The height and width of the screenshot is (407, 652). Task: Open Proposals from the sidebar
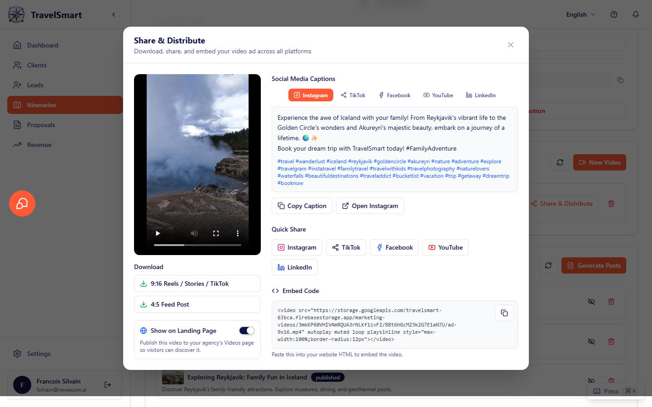[65, 125]
